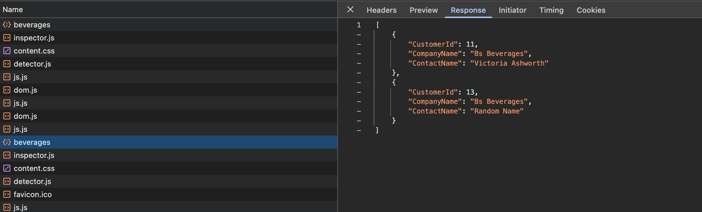Switch to the Headers tab
The height and width of the screenshot is (212, 702).
(x=382, y=10)
